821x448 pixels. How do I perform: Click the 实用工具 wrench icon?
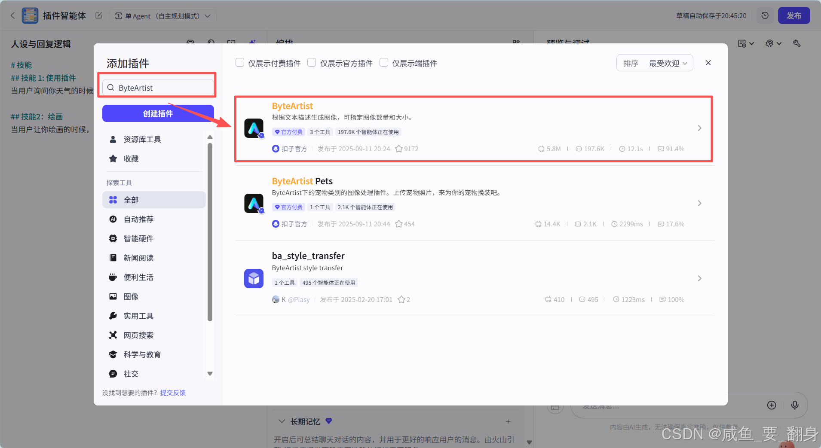113,316
